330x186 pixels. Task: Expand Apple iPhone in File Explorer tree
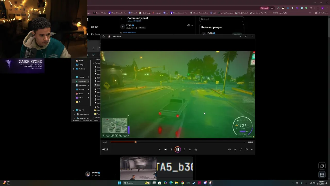[75, 114]
